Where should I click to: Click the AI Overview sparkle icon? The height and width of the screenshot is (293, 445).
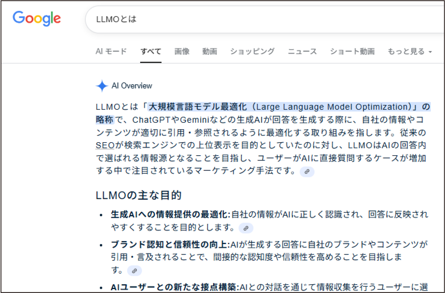pyautogui.click(x=102, y=85)
